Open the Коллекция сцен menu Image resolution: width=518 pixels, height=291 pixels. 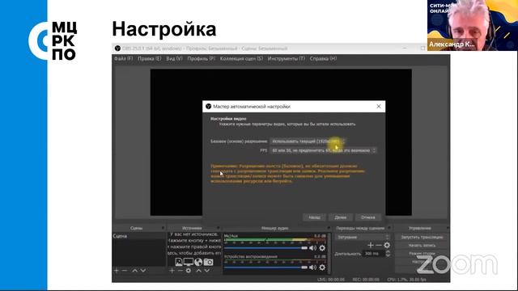241,59
